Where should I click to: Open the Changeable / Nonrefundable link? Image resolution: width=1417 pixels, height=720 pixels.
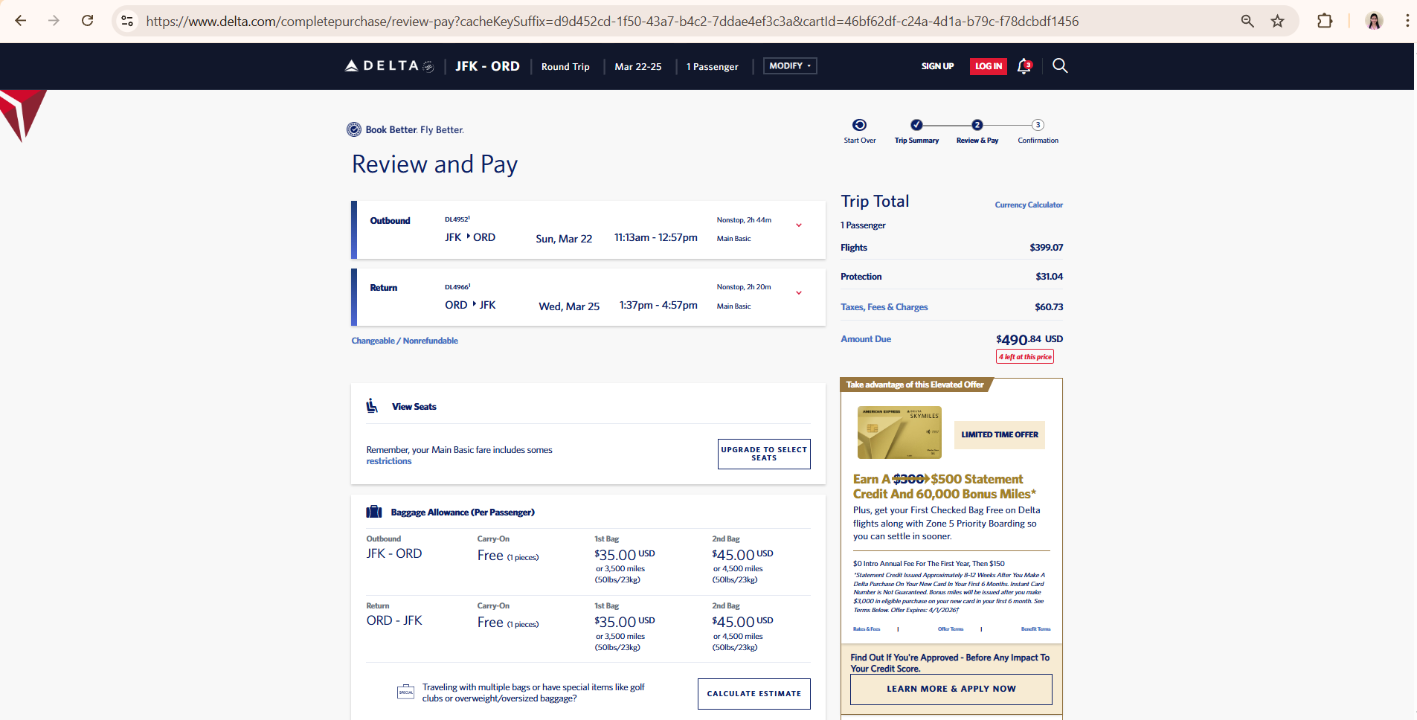tap(405, 341)
